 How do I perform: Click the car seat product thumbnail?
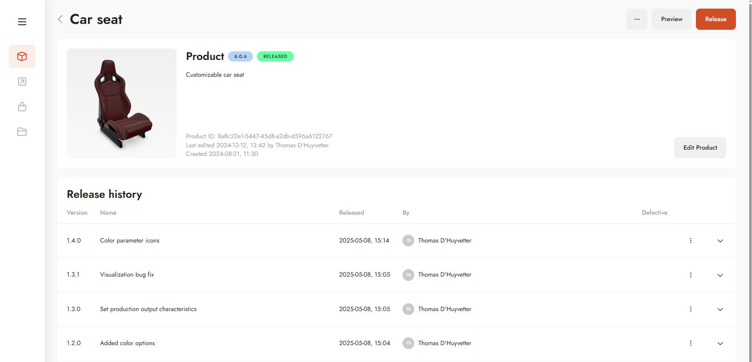tap(122, 103)
